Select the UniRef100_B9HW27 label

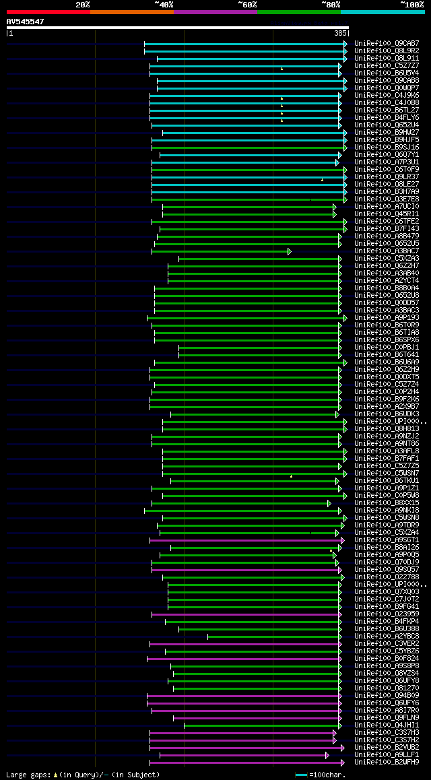(x=387, y=132)
